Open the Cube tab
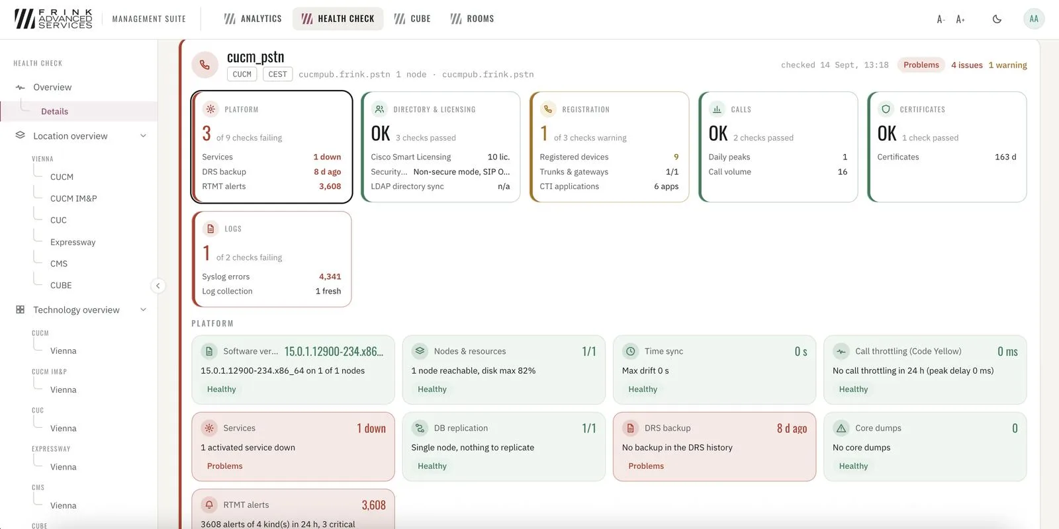Image resolution: width=1059 pixels, height=529 pixels. tap(412, 19)
